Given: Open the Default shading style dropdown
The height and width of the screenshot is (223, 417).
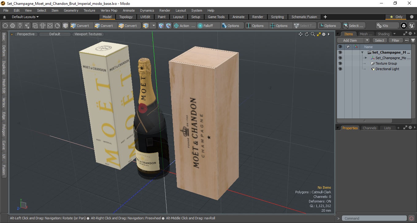Looking at the screenshot, I should 55,34.
